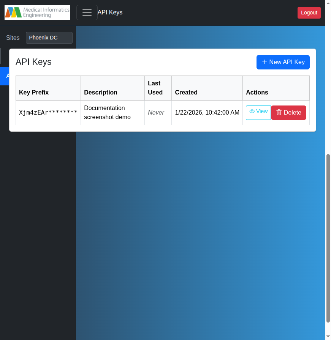Viewport: 331px width, 340px height.
Task: Click the scrollbar down arrow
Action: point(328,337)
